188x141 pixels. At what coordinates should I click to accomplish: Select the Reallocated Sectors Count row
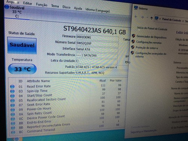[66, 99]
